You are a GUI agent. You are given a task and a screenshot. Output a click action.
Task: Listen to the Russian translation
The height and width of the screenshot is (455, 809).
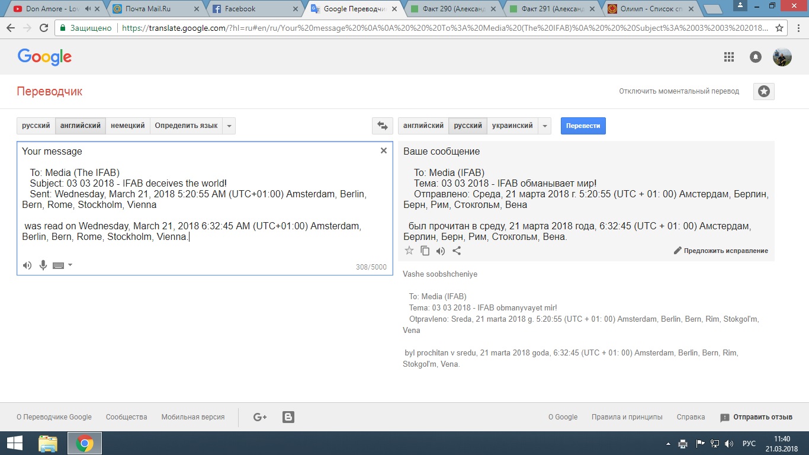coord(441,251)
